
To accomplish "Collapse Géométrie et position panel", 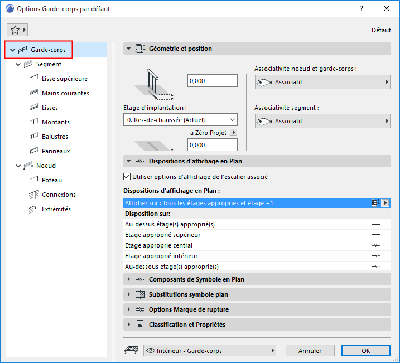I will pos(128,49).
